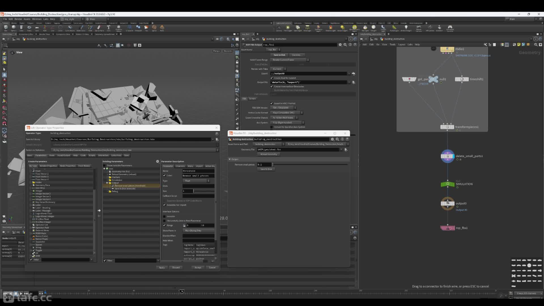Viewport: 544px width, 306px height.
Task: Toggle Available For Import checkbox
Action: click(x=164, y=205)
